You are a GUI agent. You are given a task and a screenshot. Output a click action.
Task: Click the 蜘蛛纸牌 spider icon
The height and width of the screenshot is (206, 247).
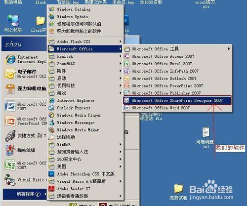coord(10,150)
